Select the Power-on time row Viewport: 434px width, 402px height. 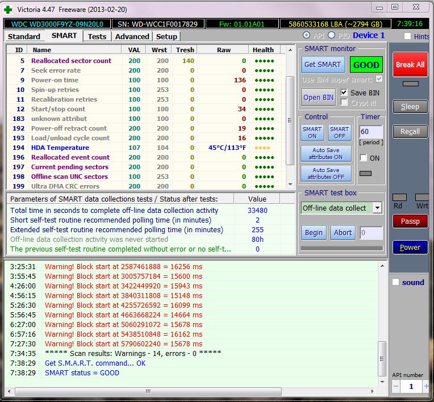click(146, 80)
